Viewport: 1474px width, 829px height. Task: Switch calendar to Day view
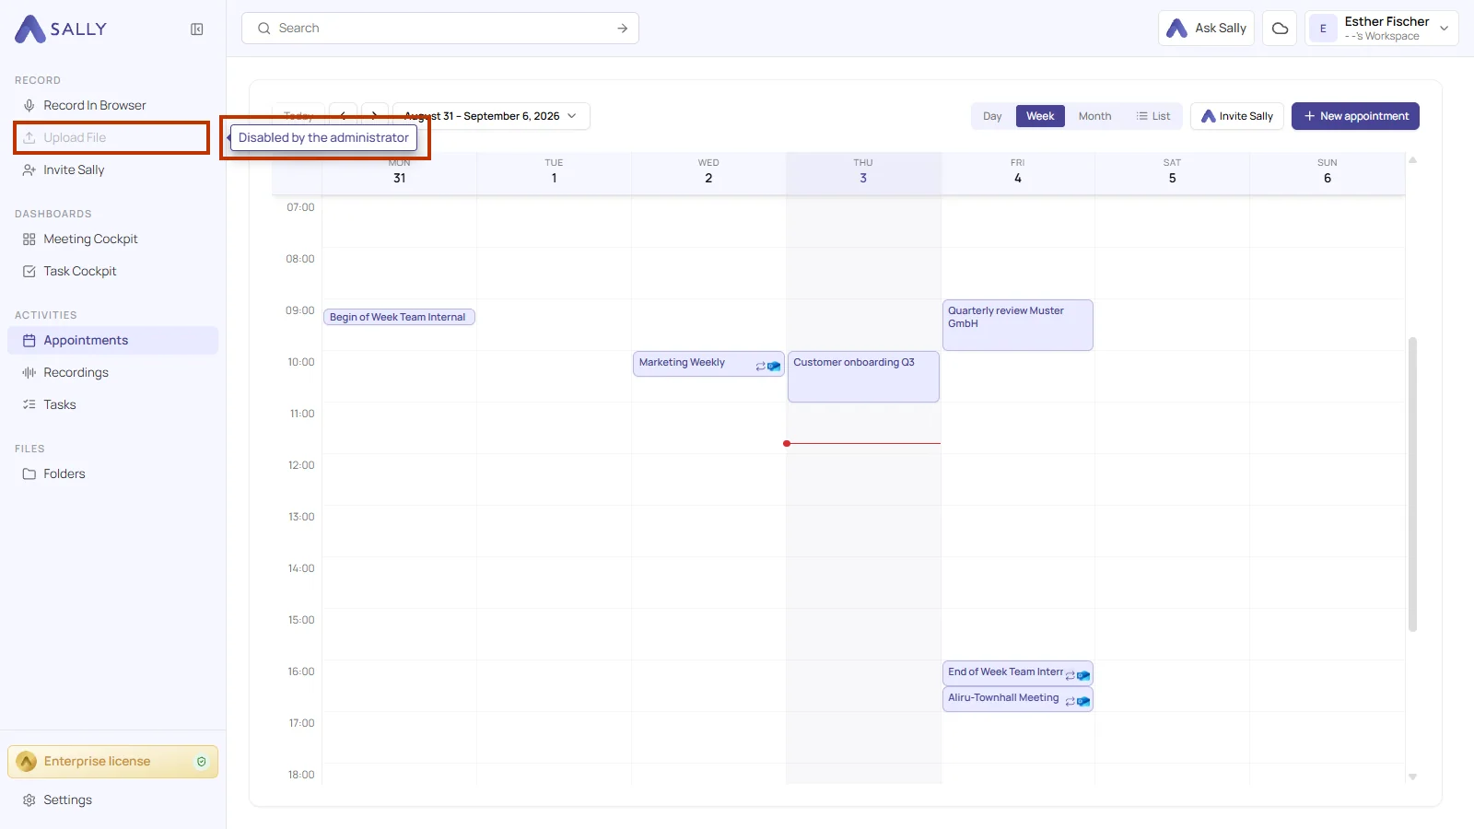coord(992,116)
